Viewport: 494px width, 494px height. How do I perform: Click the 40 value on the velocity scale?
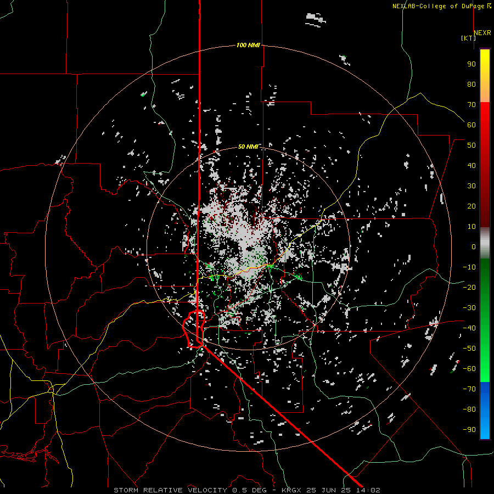pyautogui.click(x=471, y=166)
